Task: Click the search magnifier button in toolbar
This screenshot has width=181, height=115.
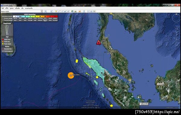Action: tap(46, 11)
